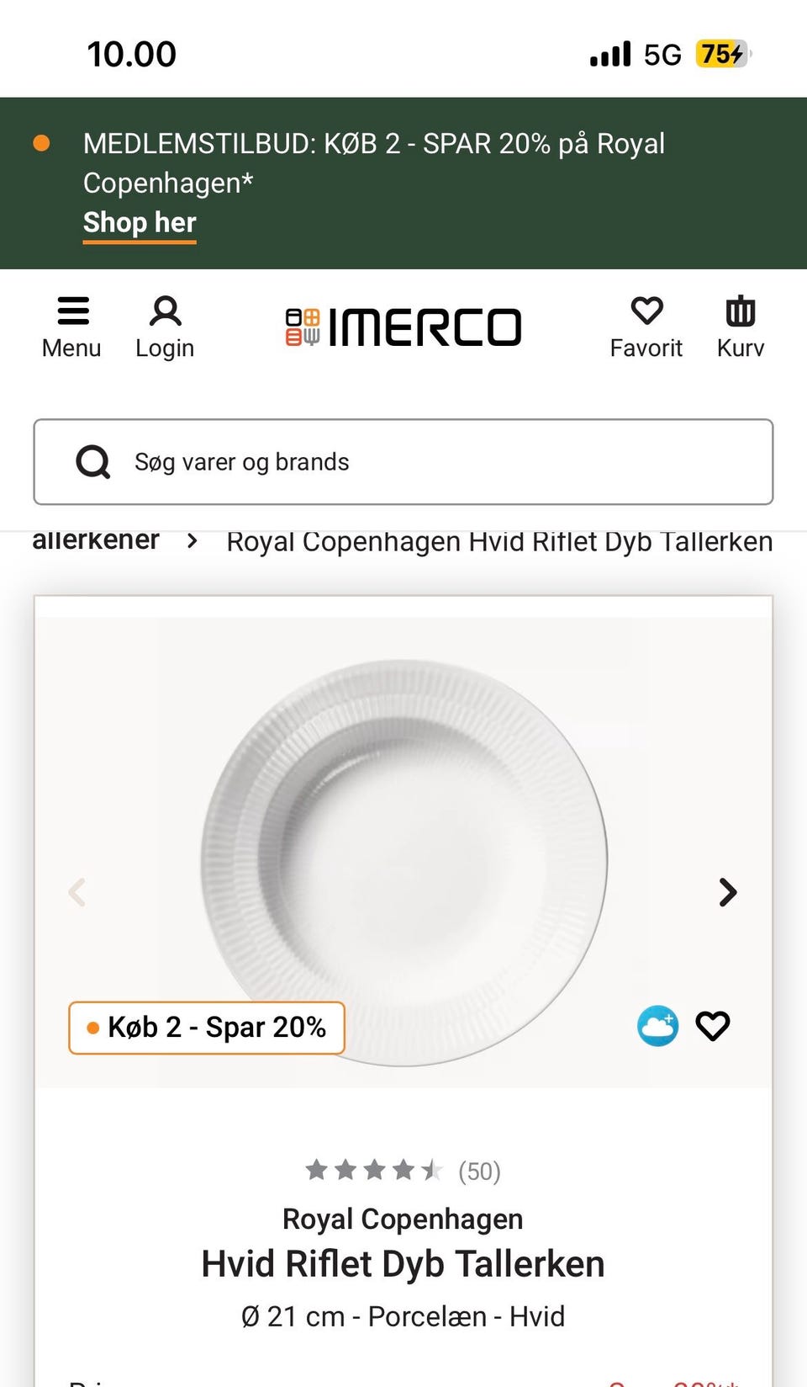
Task: Go to homepage via Imerco logo
Action: [x=403, y=327]
